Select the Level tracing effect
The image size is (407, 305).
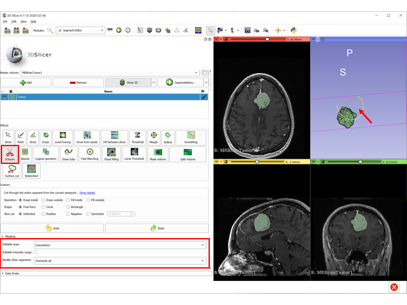pyautogui.click(x=63, y=137)
